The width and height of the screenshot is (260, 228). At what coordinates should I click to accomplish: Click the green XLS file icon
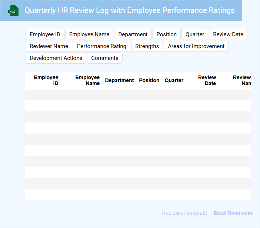pyautogui.click(x=13, y=11)
